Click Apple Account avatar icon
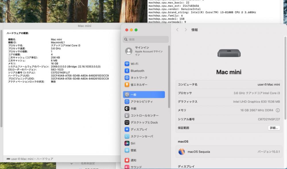Image resolution: width=287 pixels, height=169 pixels. [x=129, y=51]
